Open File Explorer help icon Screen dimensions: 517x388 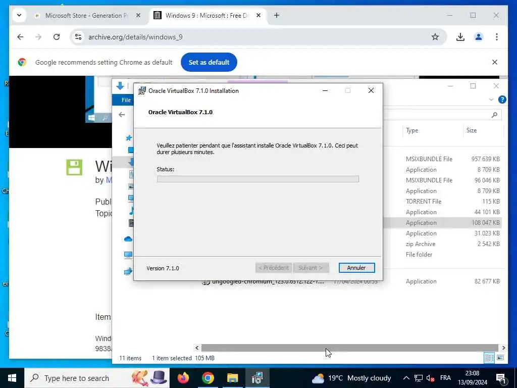tap(502, 100)
